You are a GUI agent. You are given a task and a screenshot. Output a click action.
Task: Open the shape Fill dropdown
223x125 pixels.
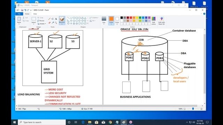pos(93,21)
